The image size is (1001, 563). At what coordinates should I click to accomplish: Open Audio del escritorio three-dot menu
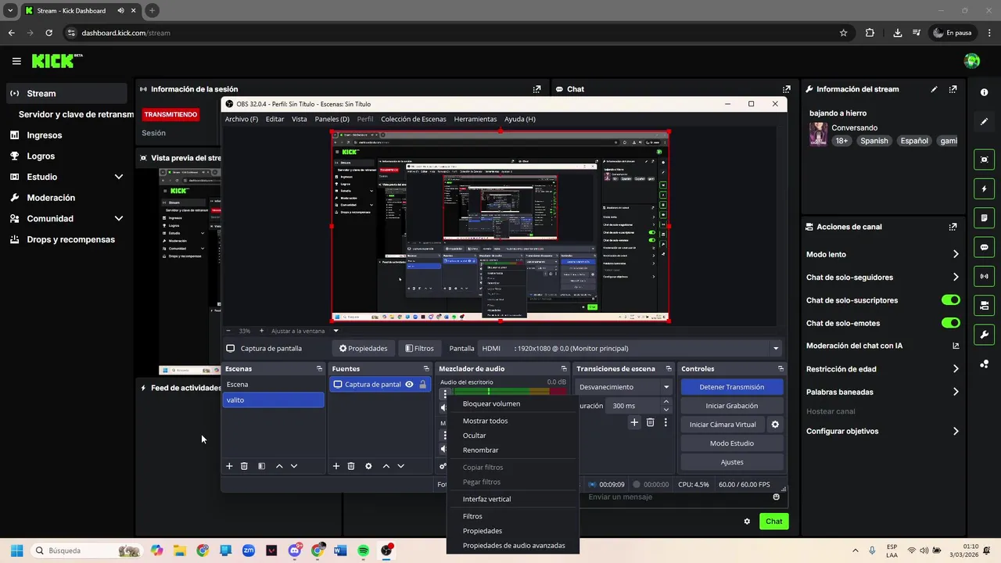point(444,394)
